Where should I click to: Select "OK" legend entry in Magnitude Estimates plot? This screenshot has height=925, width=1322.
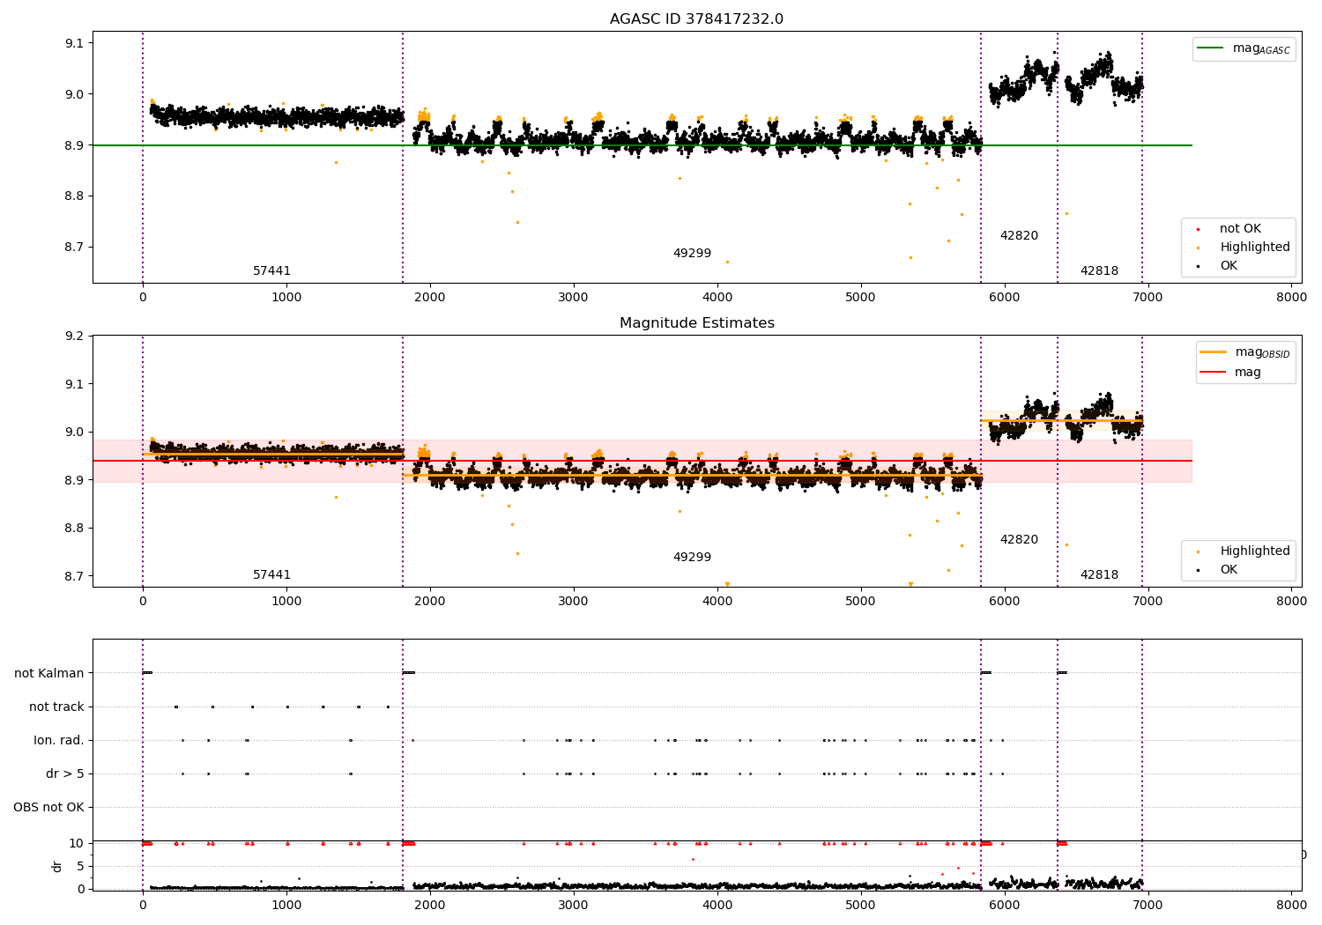1229,570
